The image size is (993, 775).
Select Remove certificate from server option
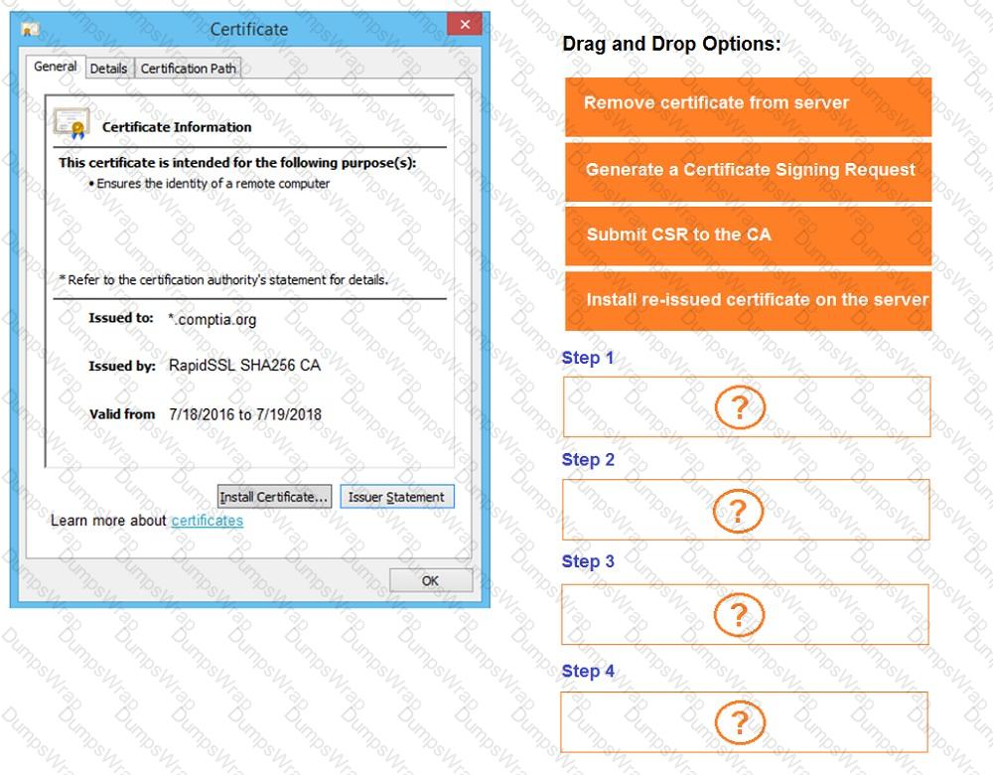[748, 106]
